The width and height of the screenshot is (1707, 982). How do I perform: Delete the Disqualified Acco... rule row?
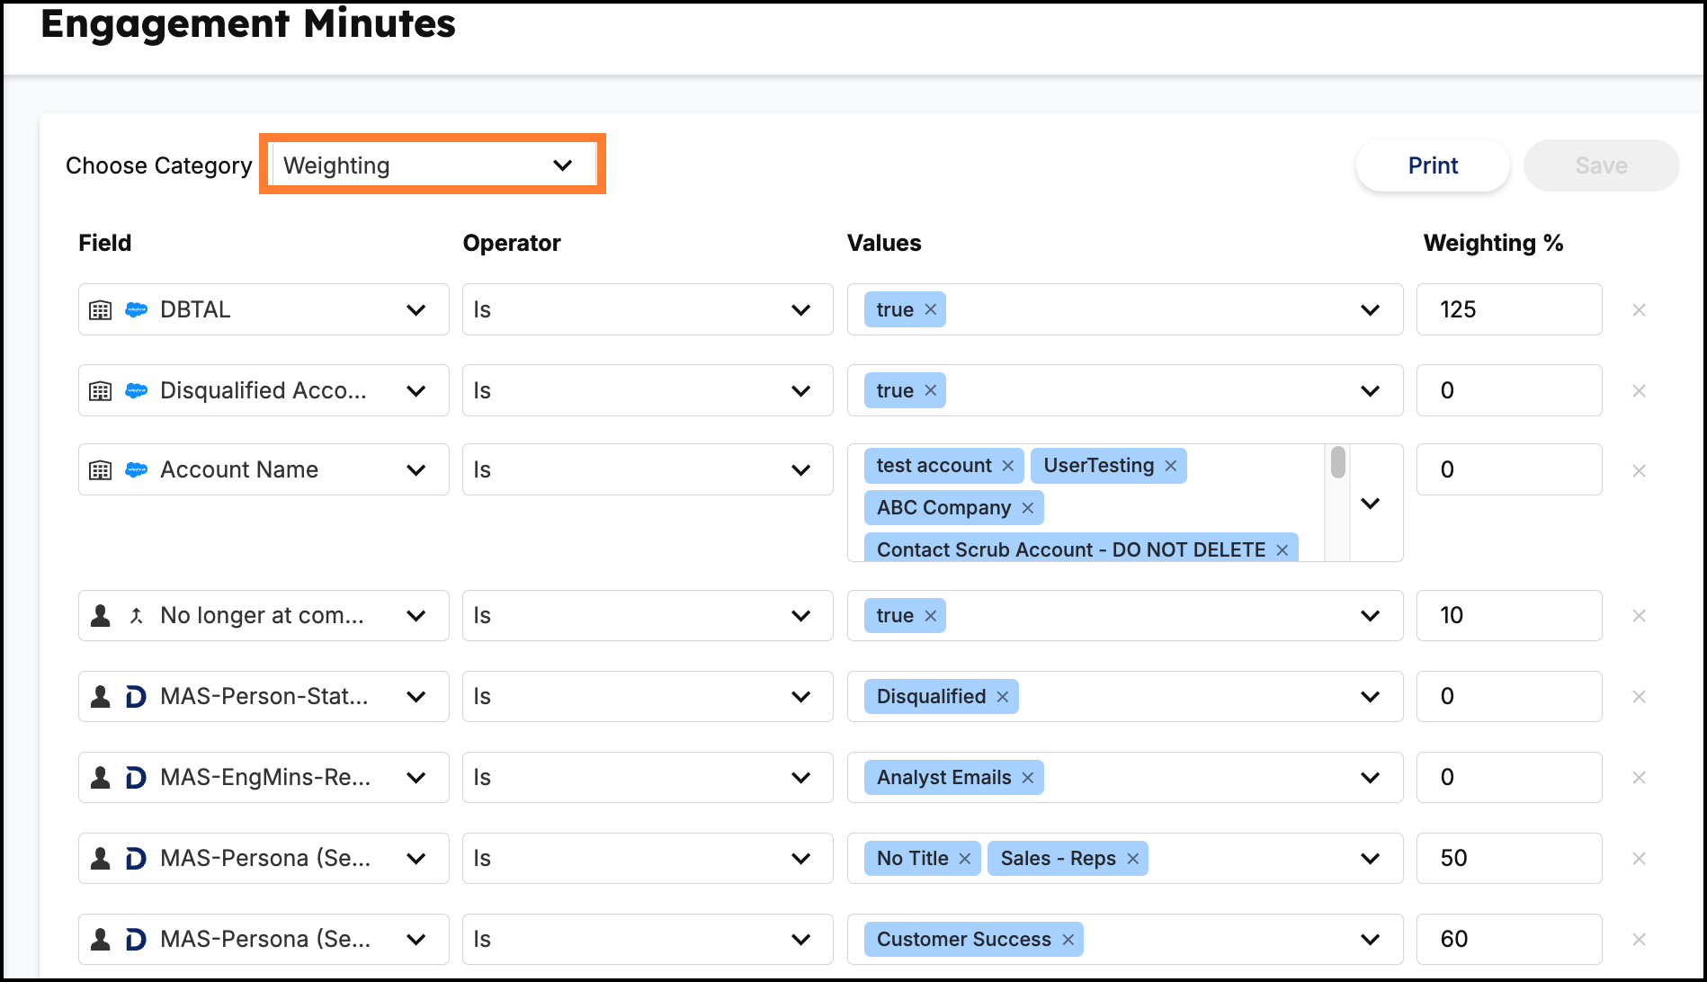(x=1640, y=390)
